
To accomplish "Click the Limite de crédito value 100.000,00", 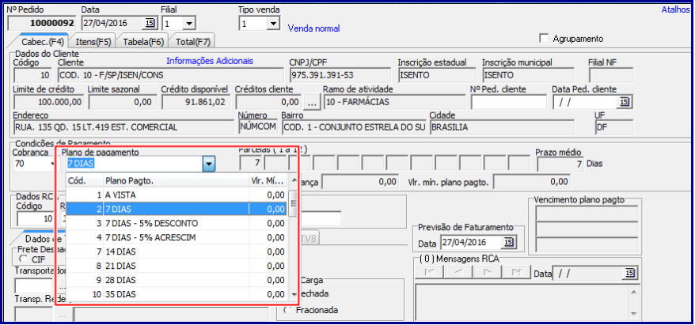I will pyautogui.click(x=48, y=102).
